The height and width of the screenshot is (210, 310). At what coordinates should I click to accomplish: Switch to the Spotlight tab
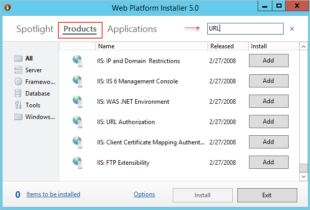tap(35, 29)
